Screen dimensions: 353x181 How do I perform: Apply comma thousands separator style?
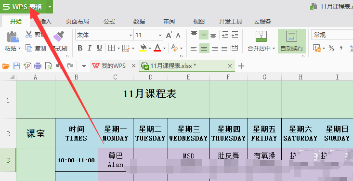coord(341,48)
